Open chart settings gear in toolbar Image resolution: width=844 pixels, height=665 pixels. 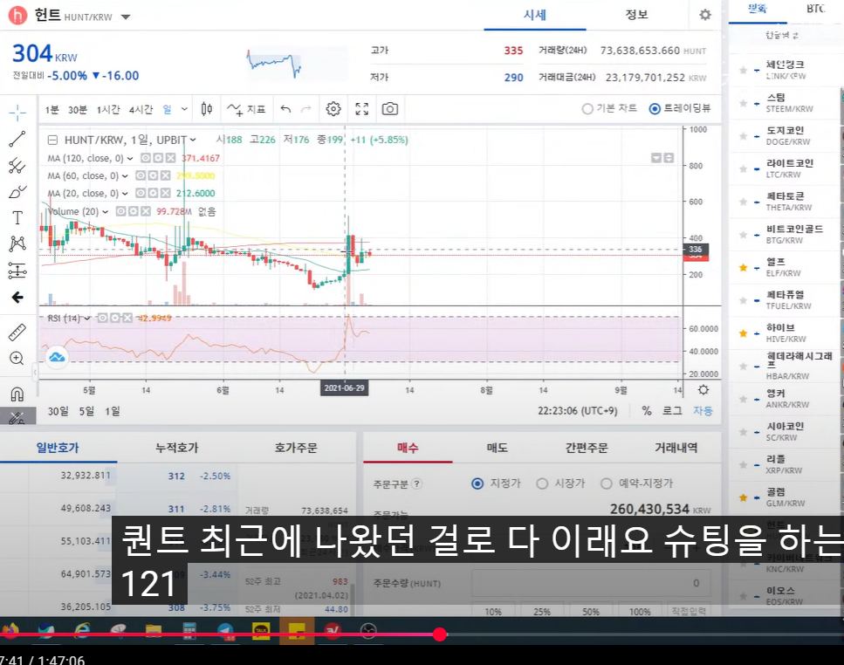(x=333, y=109)
